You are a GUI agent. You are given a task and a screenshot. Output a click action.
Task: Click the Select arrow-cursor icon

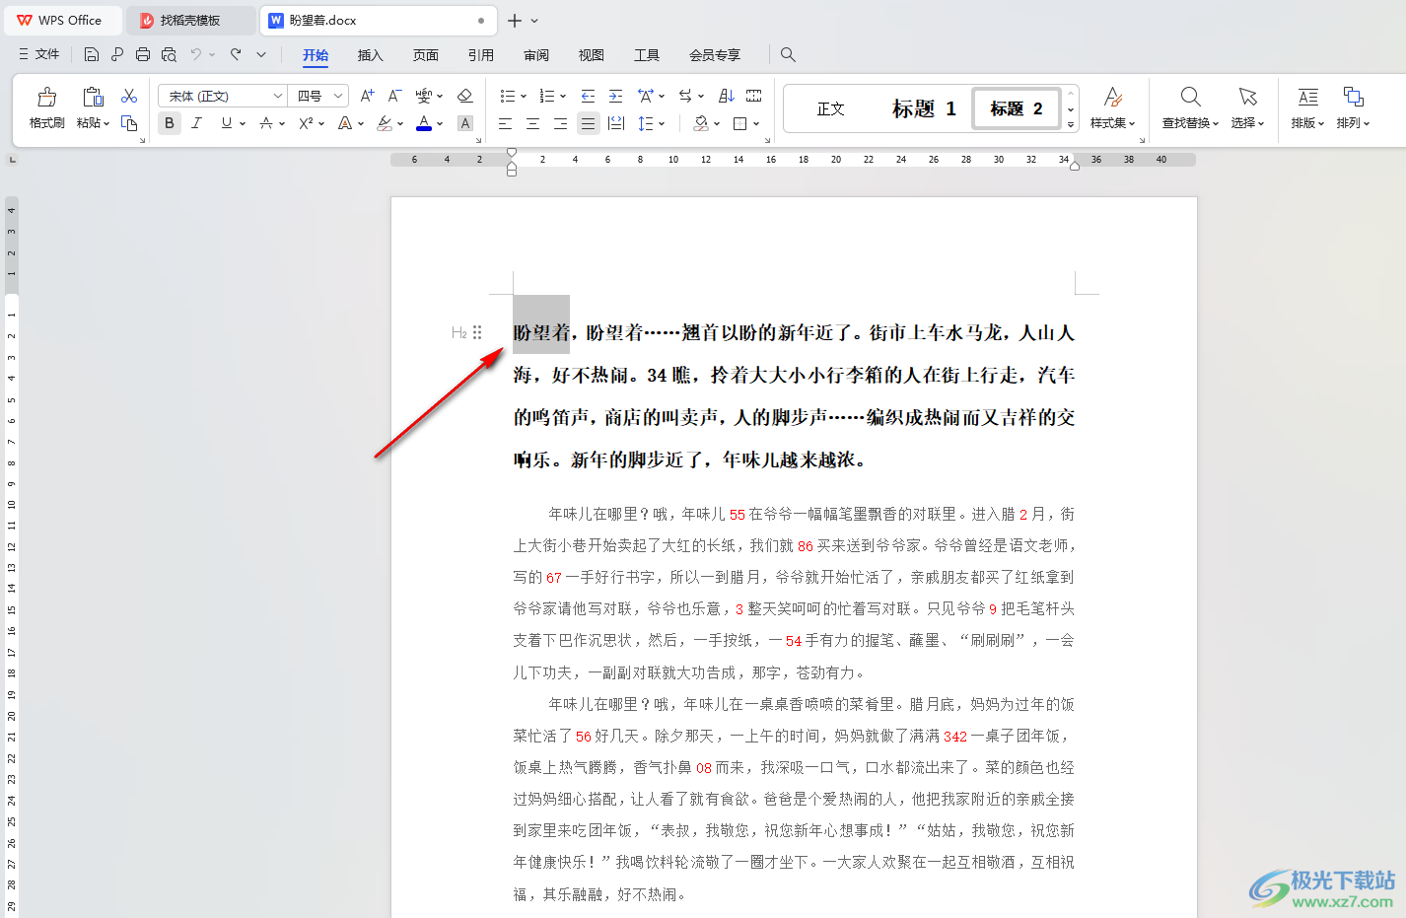(x=1248, y=97)
